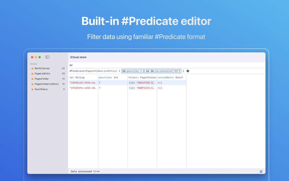Close the window with red button
Viewport: 289px width, 181px height.
(x=32, y=57)
